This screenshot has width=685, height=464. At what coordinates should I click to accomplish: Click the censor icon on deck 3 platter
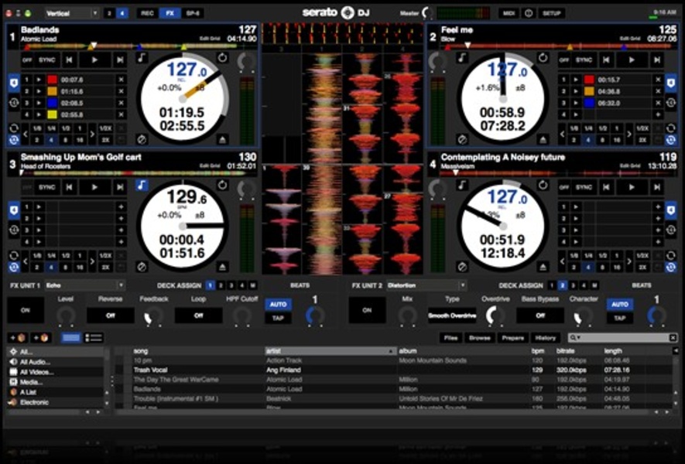coord(142,267)
